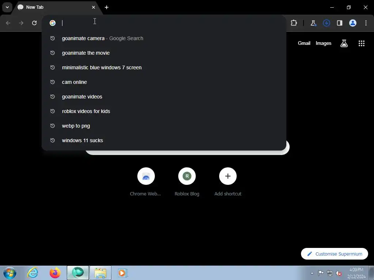Go forward to the next page
Image resolution: width=374 pixels, height=280 pixels.
coord(21,23)
